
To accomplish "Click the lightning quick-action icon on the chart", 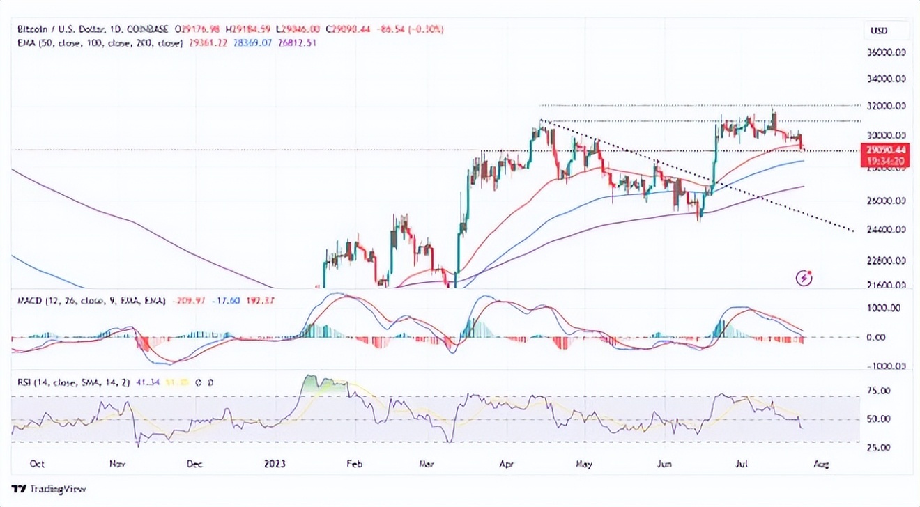I will [x=804, y=277].
